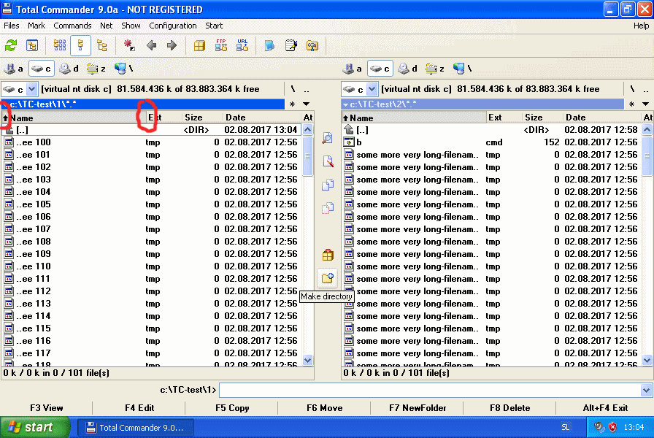Open left panel directory history arrow
This screenshot has height=438, width=654.
point(307,104)
